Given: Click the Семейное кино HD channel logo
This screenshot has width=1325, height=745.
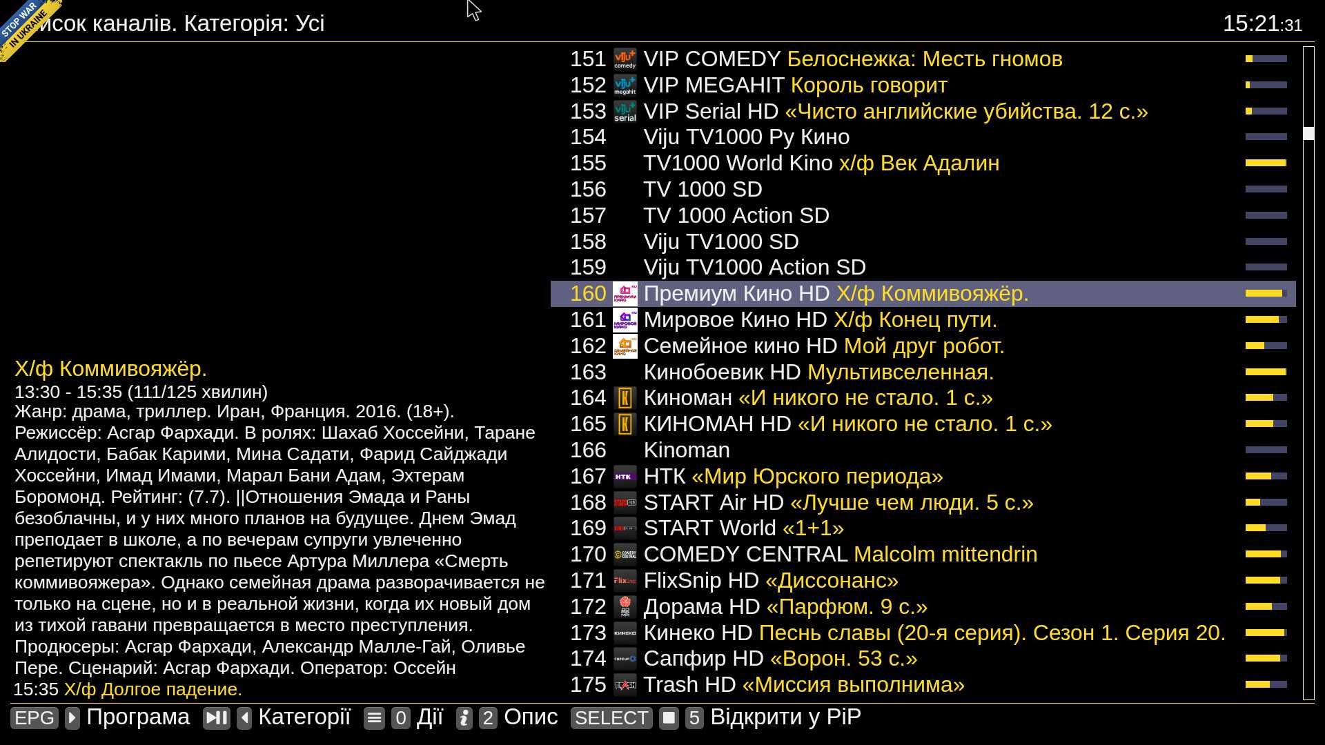Looking at the screenshot, I should coord(625,346).
